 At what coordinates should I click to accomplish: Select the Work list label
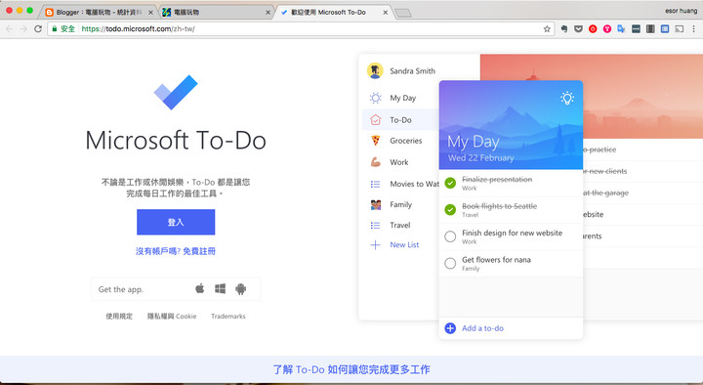[x=399, y=162]
